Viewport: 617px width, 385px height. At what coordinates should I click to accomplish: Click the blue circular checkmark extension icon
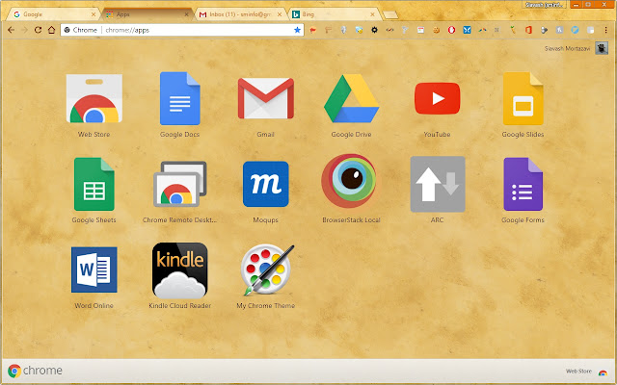[x=575, y=30]
